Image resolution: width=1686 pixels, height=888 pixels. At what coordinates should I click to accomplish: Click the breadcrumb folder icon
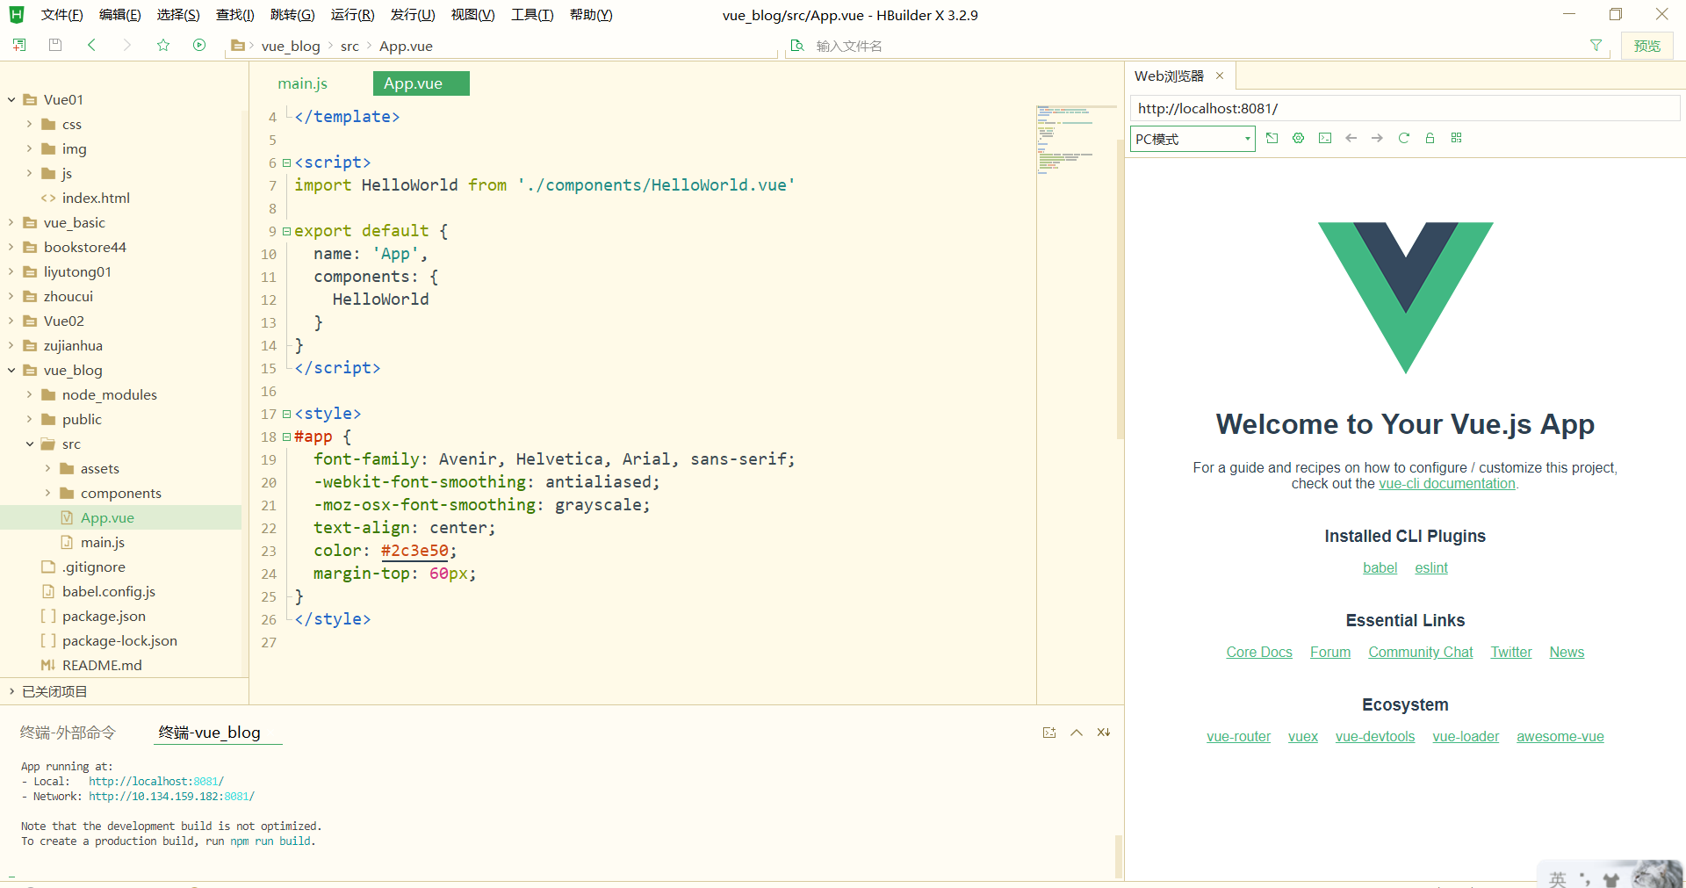point(238,46)
